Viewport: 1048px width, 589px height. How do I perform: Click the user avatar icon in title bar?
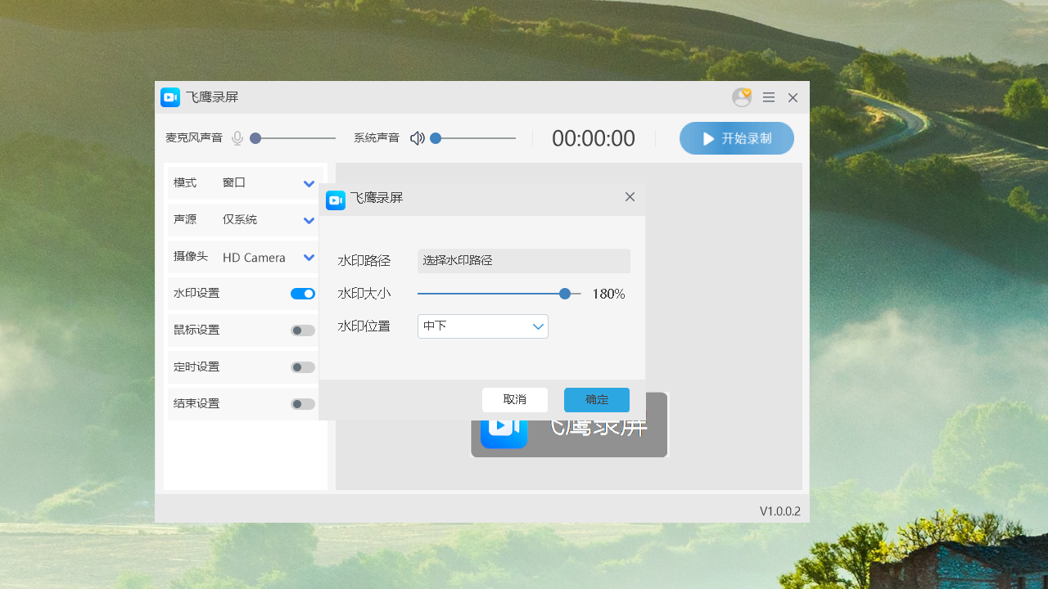[741, 97]
